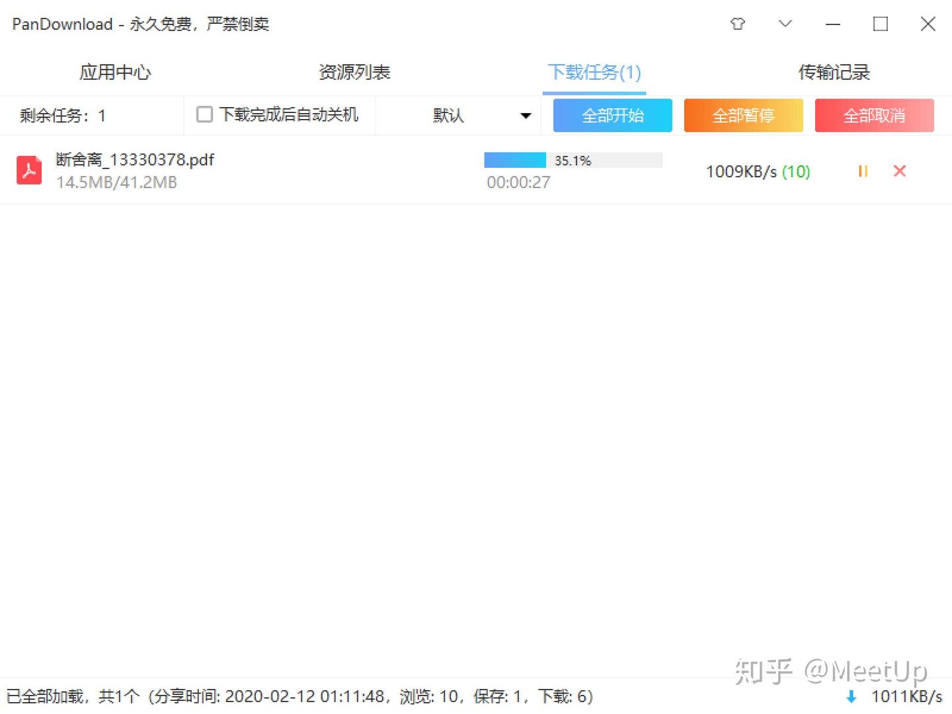952x714 pixels.
Task: Click the 14.5MB/41.2MB size text
Action: coord(116,182)
